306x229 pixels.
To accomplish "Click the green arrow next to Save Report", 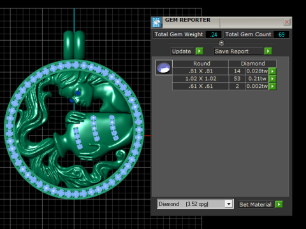I will (268, 52).
